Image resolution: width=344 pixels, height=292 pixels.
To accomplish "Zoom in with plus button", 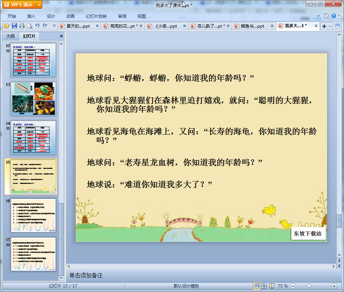I will (334, 286).
